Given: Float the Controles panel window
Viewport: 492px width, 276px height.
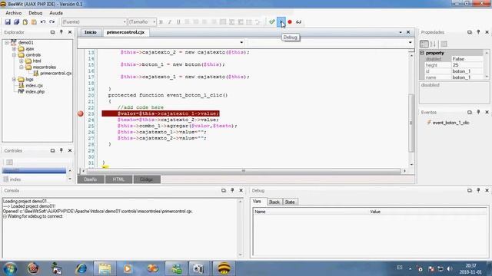Looking at the screenshot, I should (52, 150).
